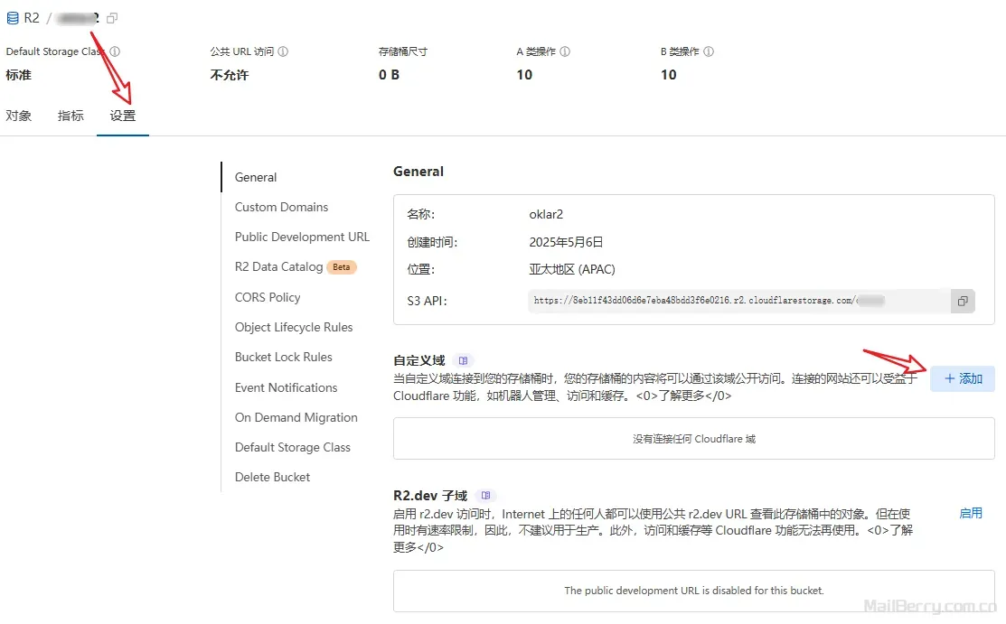Go to General settings section
Image resolution: width=1006 pixels, height=624 pixels.
click(256, 177)
